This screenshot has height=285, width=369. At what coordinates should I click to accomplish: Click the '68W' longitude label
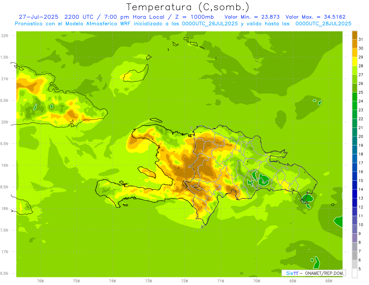coord(329,281)
